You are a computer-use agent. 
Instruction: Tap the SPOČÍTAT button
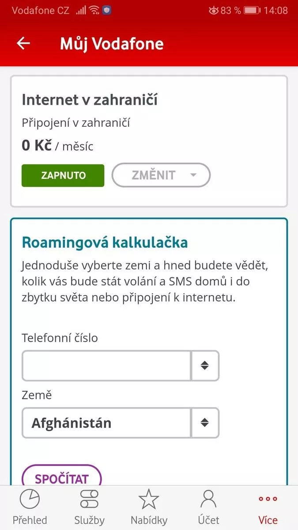click(62, 479)
